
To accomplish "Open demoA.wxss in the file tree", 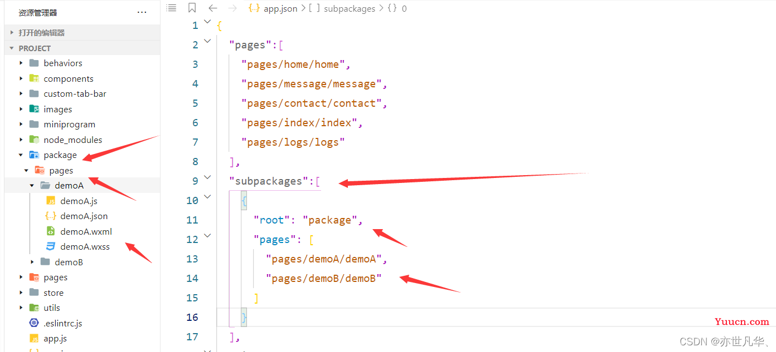I will point(85,246).
